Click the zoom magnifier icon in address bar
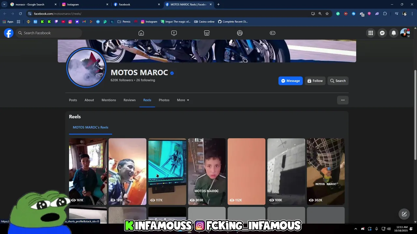This screenshot has height=234, width=417. [x=320, y=14]
